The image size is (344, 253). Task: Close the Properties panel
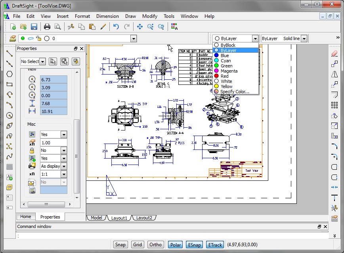(x=82, y=48)
